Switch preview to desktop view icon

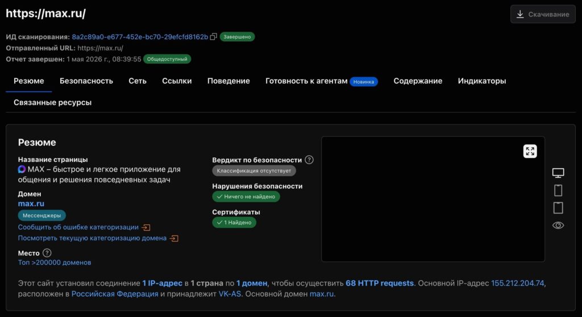click(x=558, y=173)
